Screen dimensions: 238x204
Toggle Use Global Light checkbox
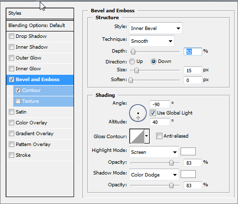click(153, 113)
